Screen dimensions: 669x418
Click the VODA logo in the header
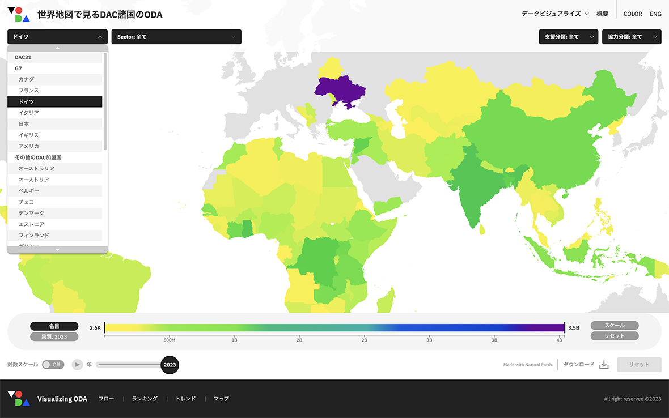[18, 14]
